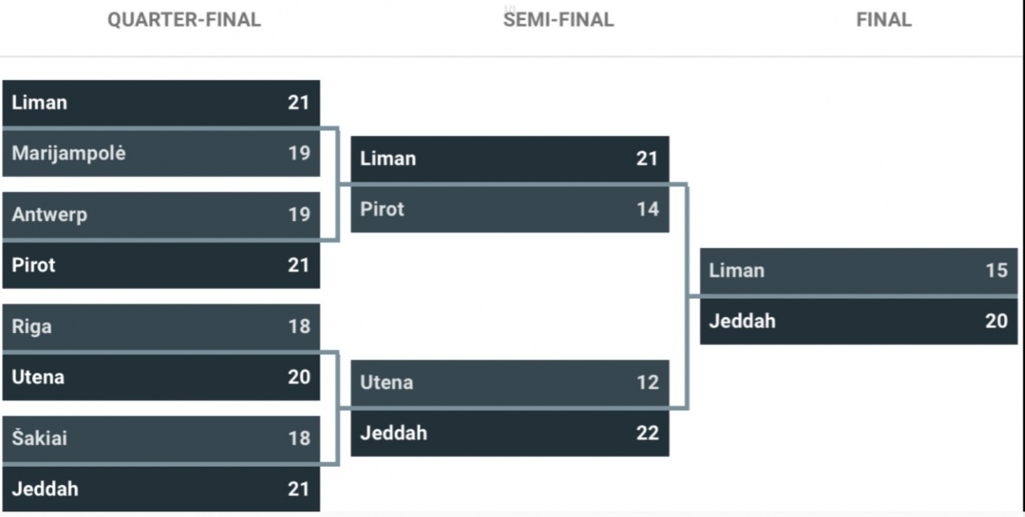This screenshot has width=1025, height=517.
Task: Click Utena's semi-final score of 12
Action: pyautogui.click(x=647, y=383)
